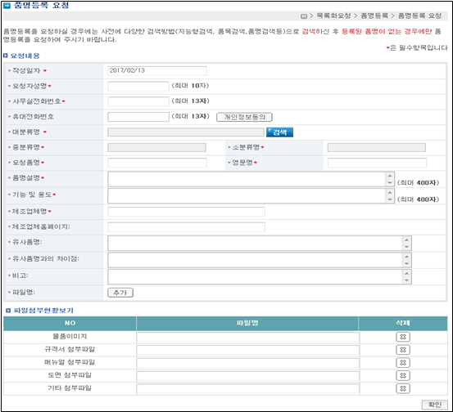Click the 파일명 column header
453x412 pixels.
point(247,323)
